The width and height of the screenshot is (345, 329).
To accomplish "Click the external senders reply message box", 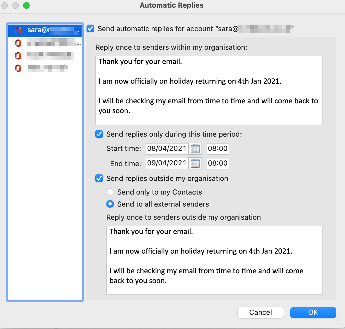I will point(214,260).
